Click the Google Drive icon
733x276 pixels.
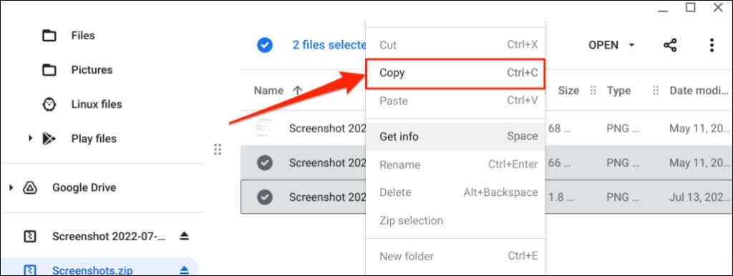(x=30, y=188)
